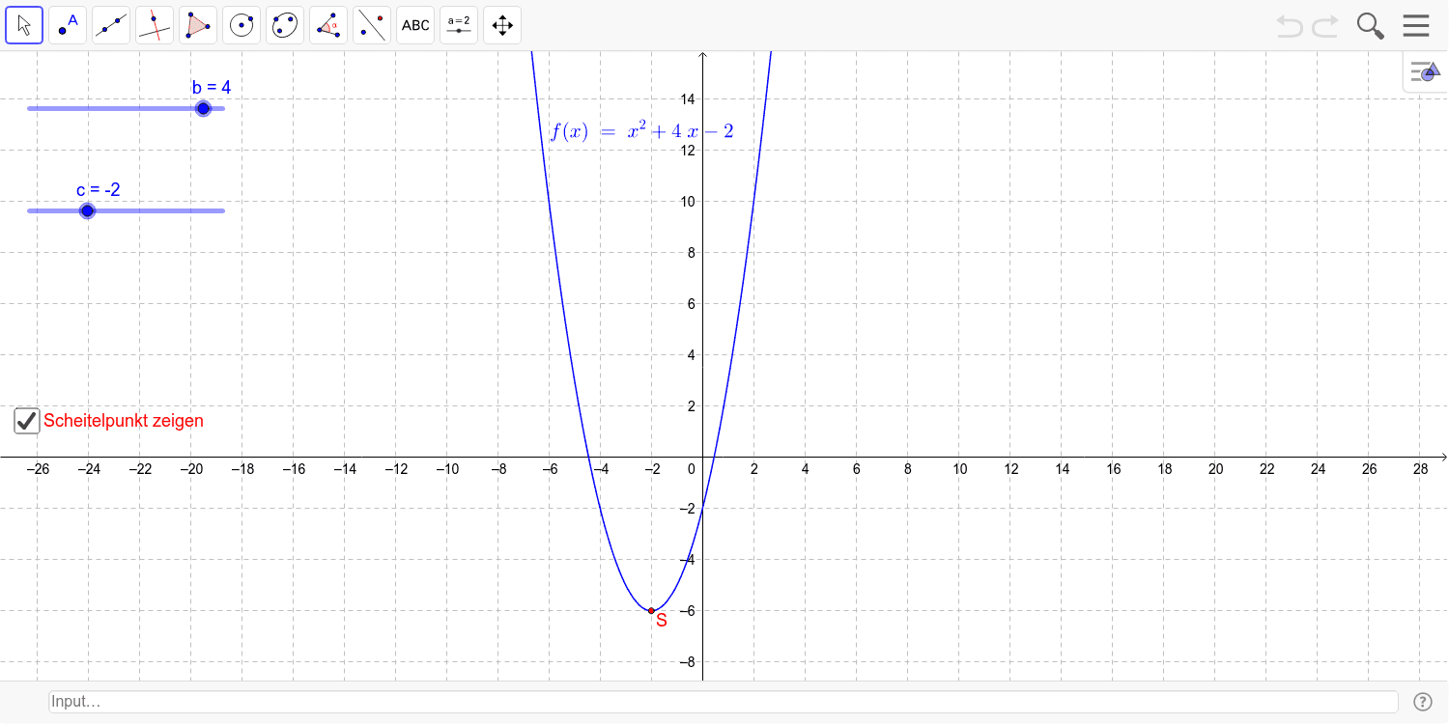The height and width of the screenshot is (724, 1449).
Task: Click the f(x) = x² + 4x − 2 label
Action: coord(641,131)
